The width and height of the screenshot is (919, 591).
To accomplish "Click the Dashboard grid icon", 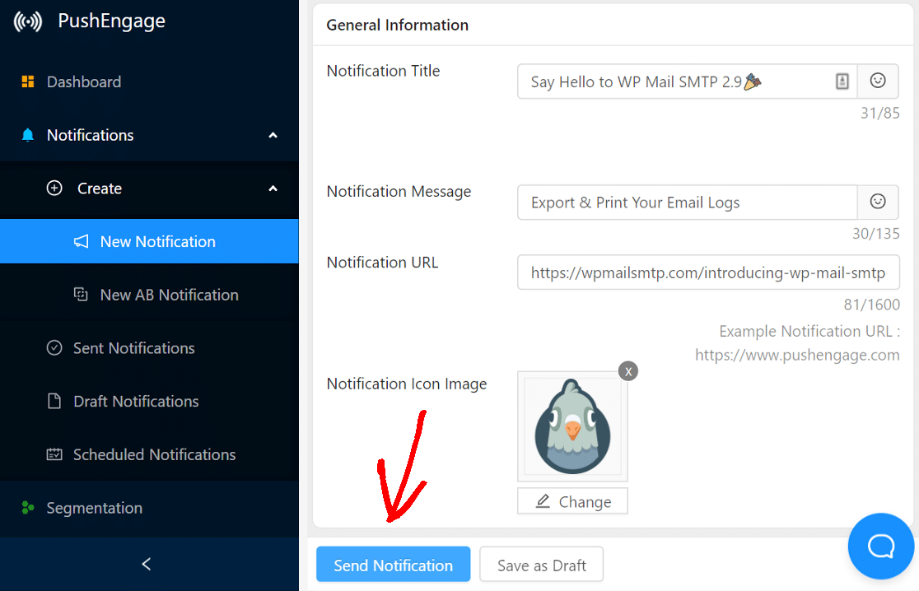I will point(28,81).
